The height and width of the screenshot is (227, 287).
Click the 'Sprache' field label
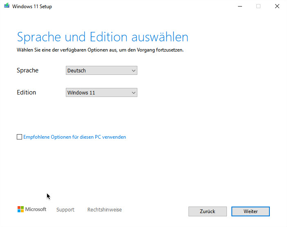(28, 70)
